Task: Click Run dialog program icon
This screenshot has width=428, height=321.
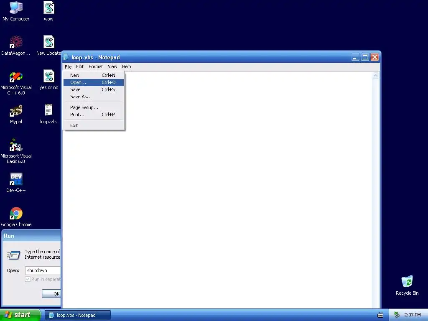Action: coord(13,255)
